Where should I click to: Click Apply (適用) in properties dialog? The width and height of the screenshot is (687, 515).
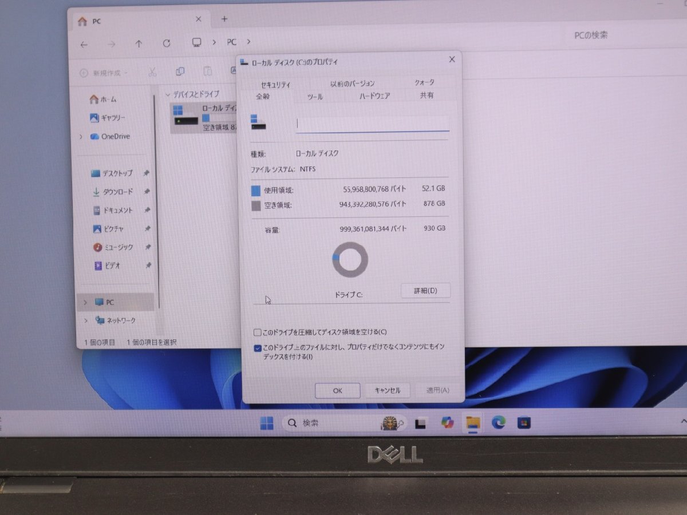tap(438, 390)
